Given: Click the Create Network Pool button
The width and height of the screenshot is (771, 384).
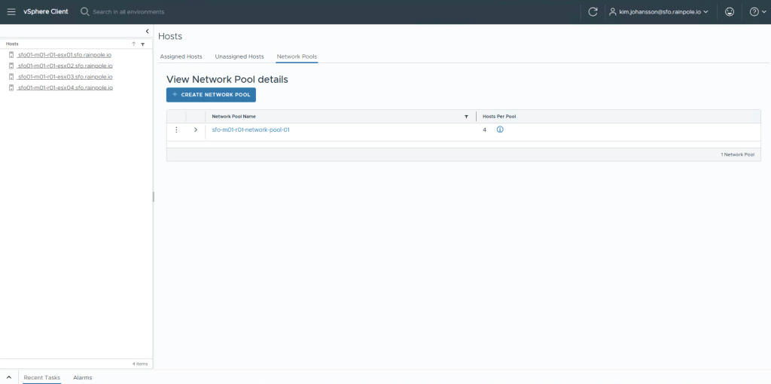Looking at the screenshot, I should tap(211, 95).
